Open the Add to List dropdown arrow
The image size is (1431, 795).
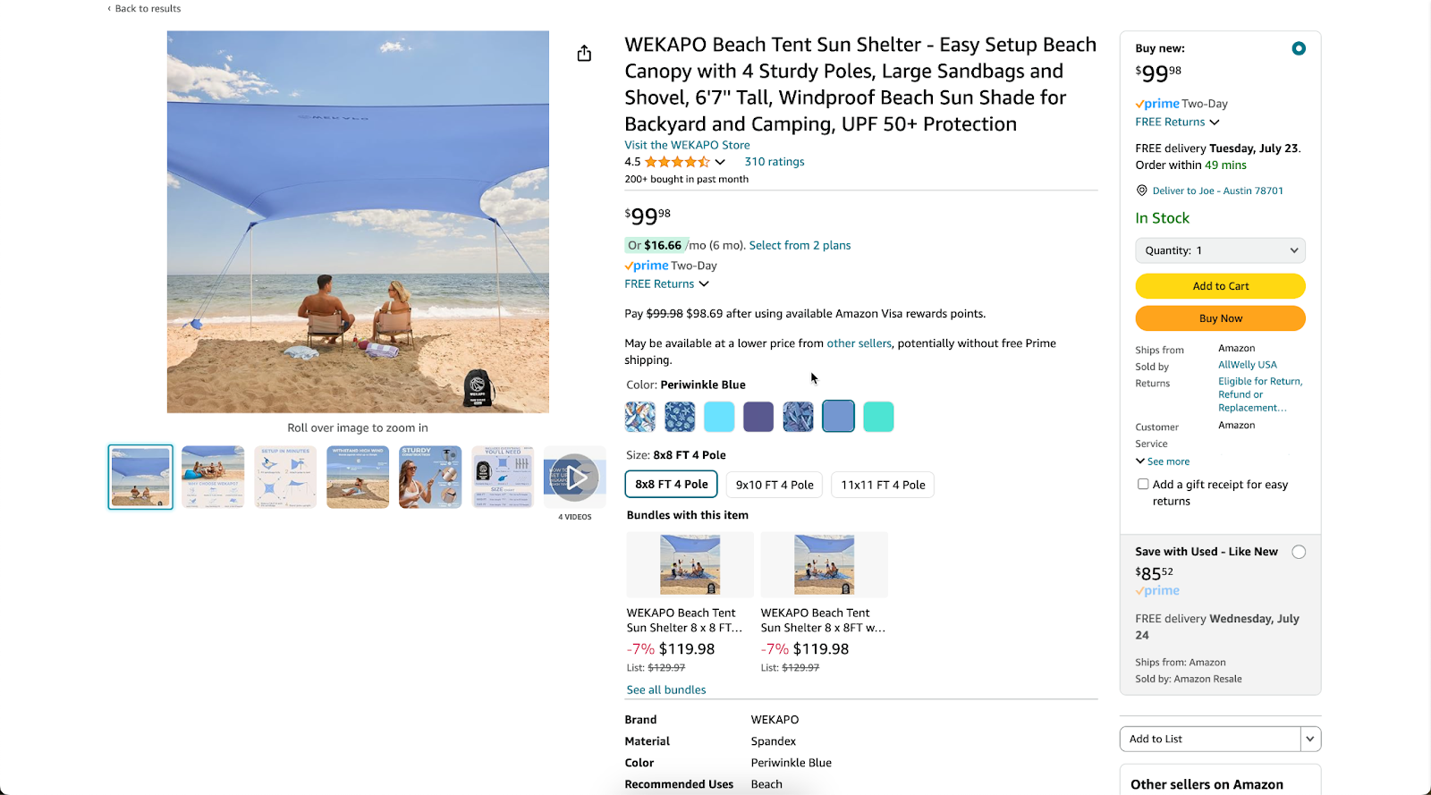tap(1309, 739)
